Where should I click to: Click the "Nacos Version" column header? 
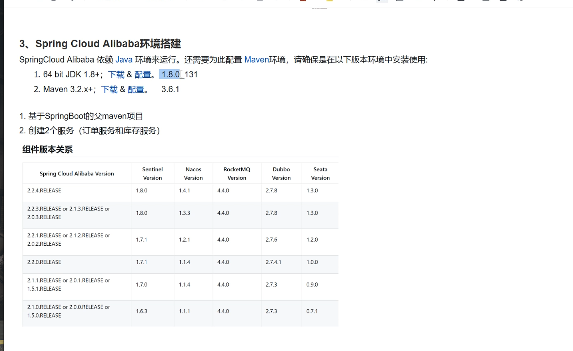click(194, 174)
